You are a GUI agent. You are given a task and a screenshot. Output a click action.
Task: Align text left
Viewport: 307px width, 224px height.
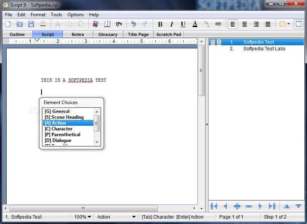[233, 24]
